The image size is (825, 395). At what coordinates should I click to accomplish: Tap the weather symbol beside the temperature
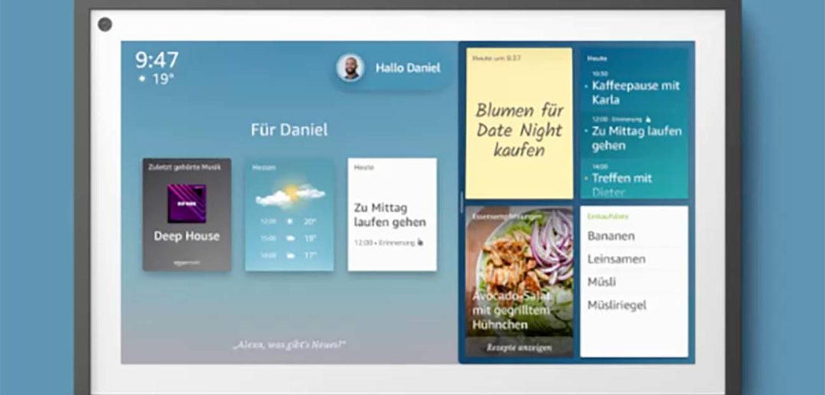(142, 80)
